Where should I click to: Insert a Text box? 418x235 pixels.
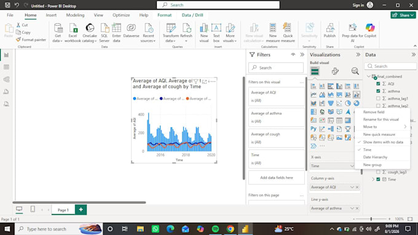[216, 33]
